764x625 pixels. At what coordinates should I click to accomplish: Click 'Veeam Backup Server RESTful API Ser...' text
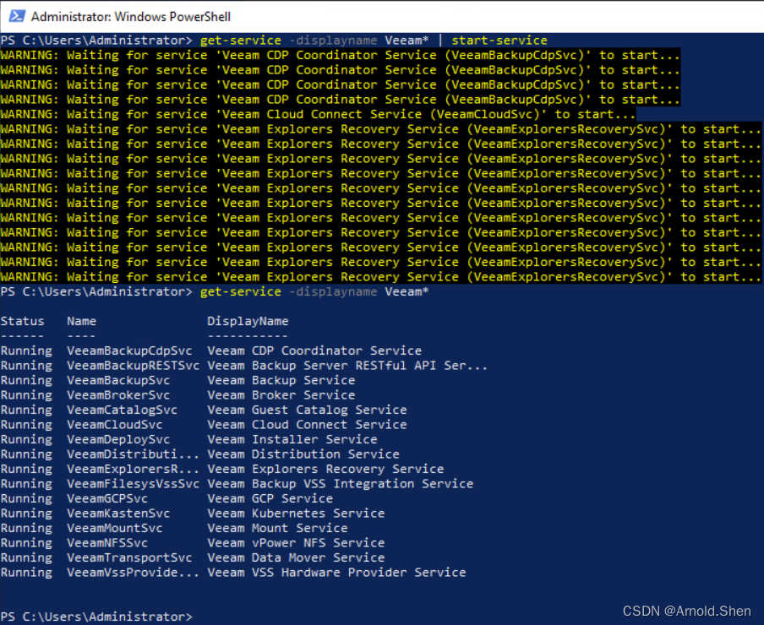tap(347, 366)
